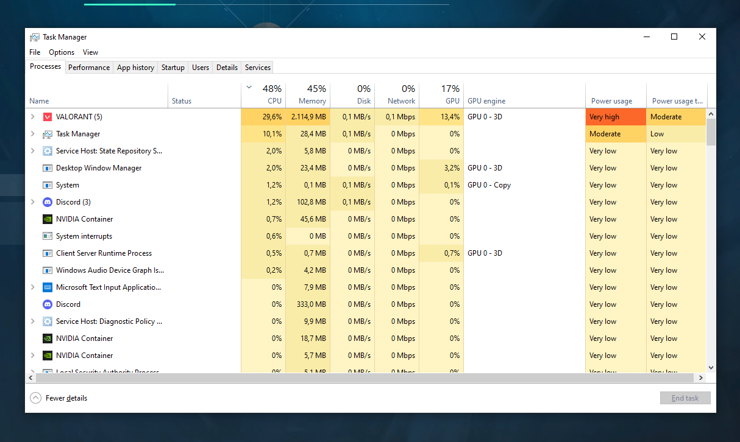Open the View menu
Image resolution: width=740 pixels, height=442 pixels.
(90, 52)
